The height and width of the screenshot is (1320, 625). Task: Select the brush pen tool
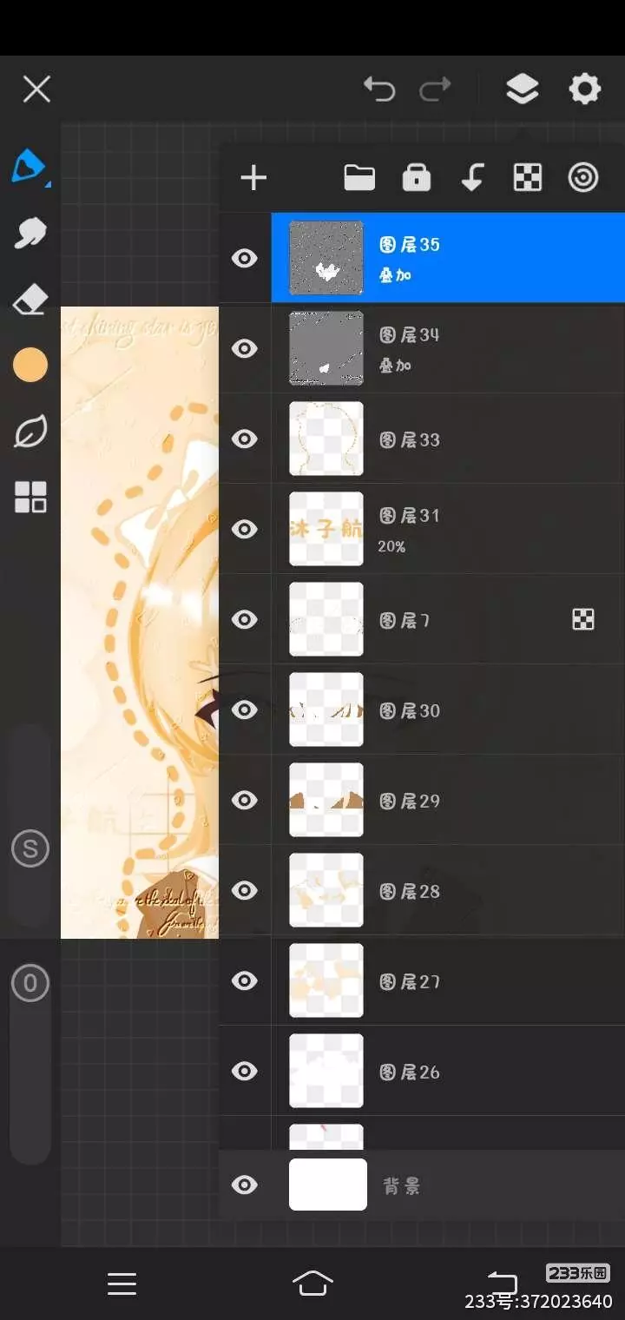pyautogui.click(x=30, y=165)
